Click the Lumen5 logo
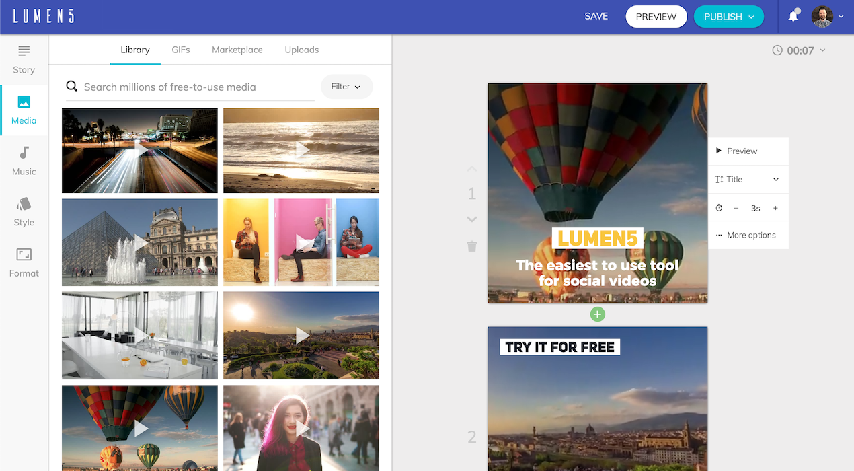The height and width of the screenshot is (471, 854). pyautogui.click(x=44, y=16)
